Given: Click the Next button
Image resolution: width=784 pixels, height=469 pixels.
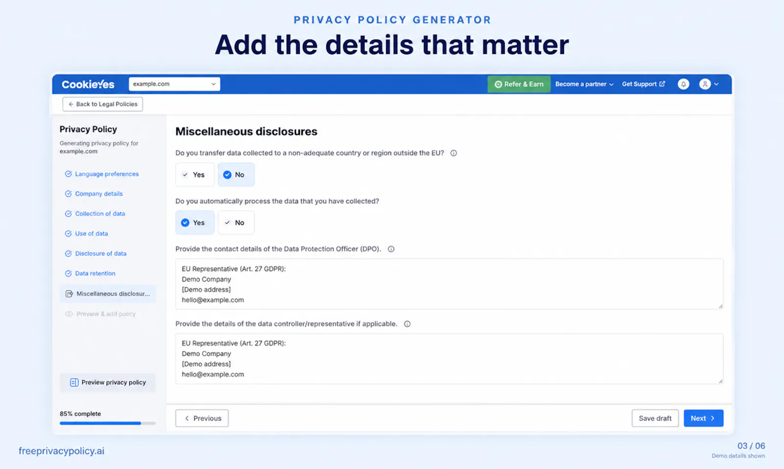Looking at the screenshot, I should pyautogui.click(x=704, y=418).
